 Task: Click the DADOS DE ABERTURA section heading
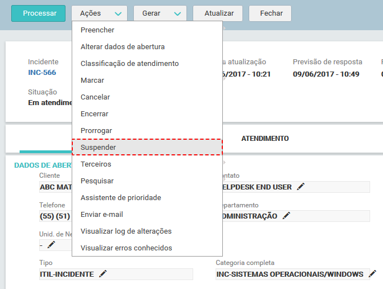coord(43,165)
